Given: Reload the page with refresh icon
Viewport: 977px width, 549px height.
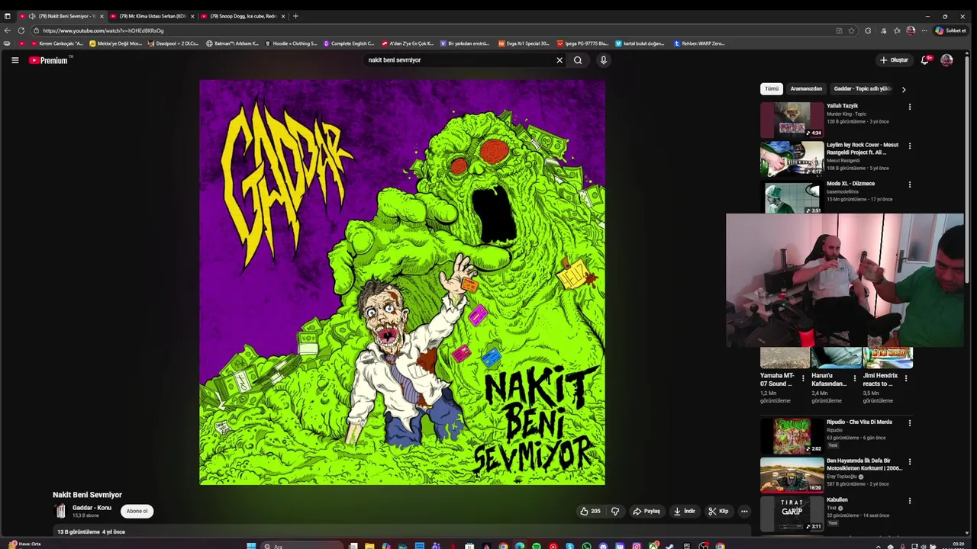Looking at the screenshot, I should 21,30.
